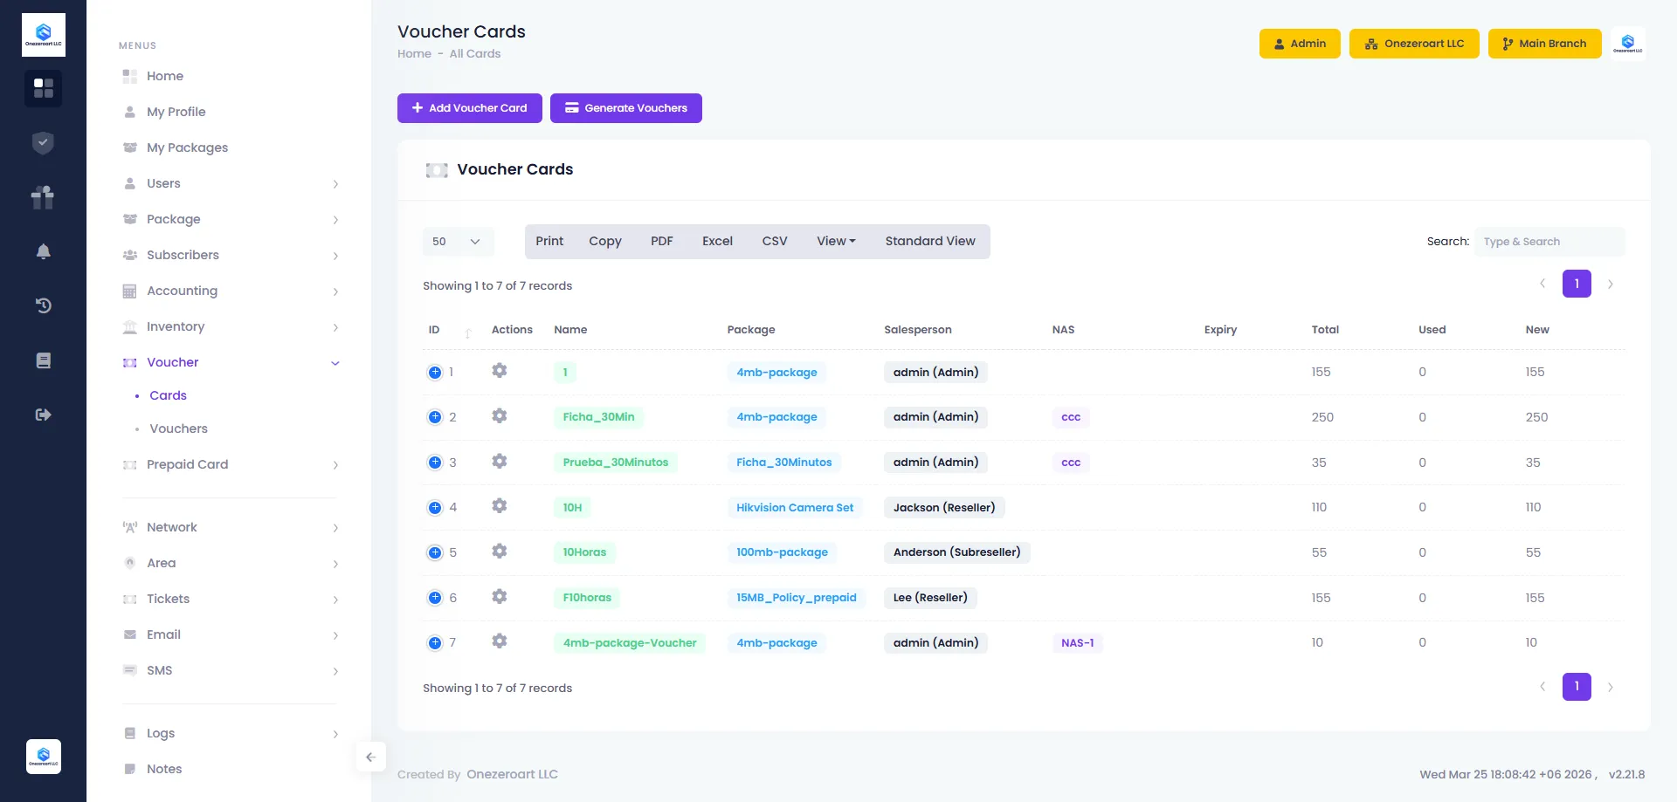Image resolution: width=1677 pixels, height=802 pixels.
Task: Click the history clock icon in left rail
Action: pos(43,305)
